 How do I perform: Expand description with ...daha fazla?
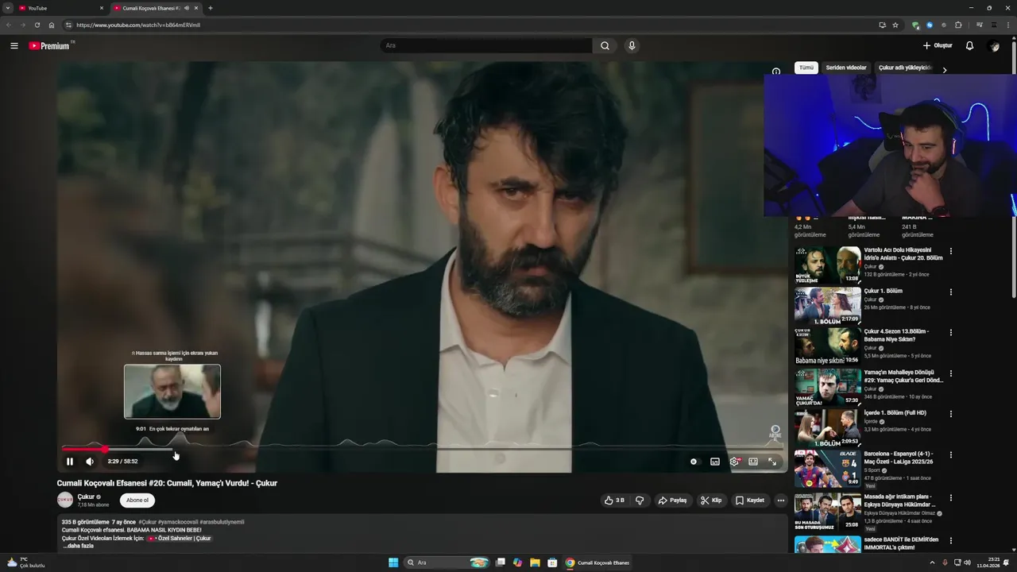pos(79,546)
